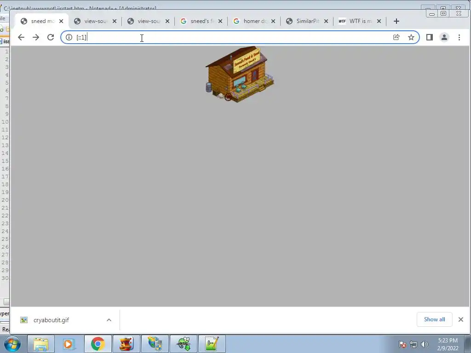Go forward to the next page
This screenshot has height=353, width=471.
click(36, 37)
